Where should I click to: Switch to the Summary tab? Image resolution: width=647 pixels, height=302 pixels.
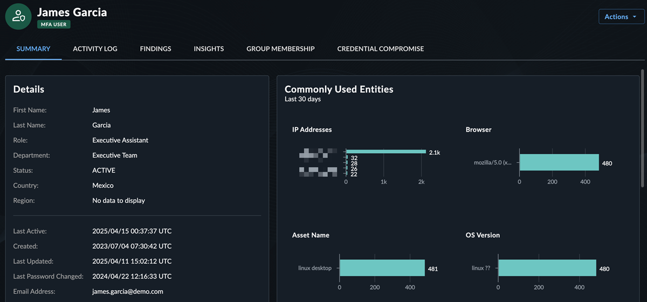(33, 49)
